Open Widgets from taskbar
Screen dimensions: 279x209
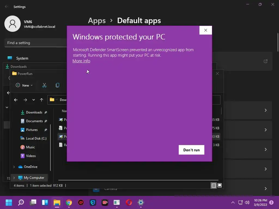45,202
